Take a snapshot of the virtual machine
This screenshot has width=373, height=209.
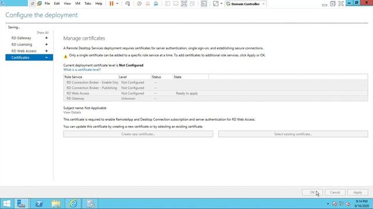139,3
